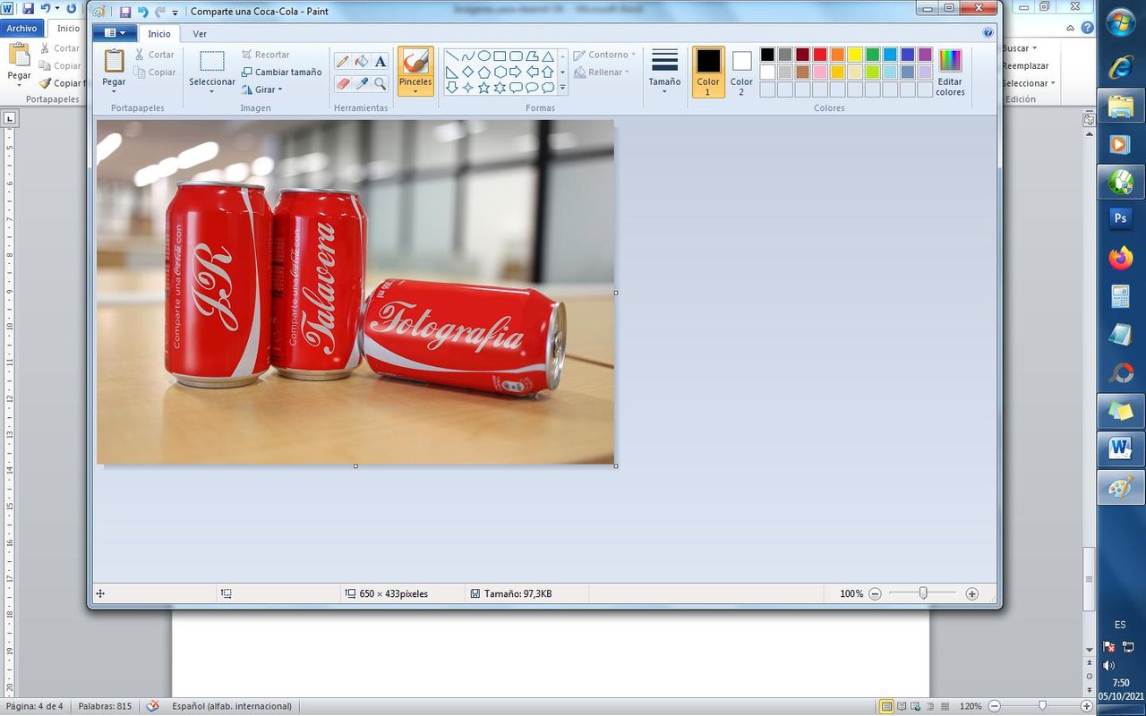This screenshot has width=1146, height=716.
Task: Open Editar colores dialog
Action: coord(950,72)
